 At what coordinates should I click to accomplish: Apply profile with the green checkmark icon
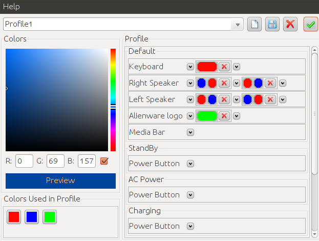click(310, 24)
